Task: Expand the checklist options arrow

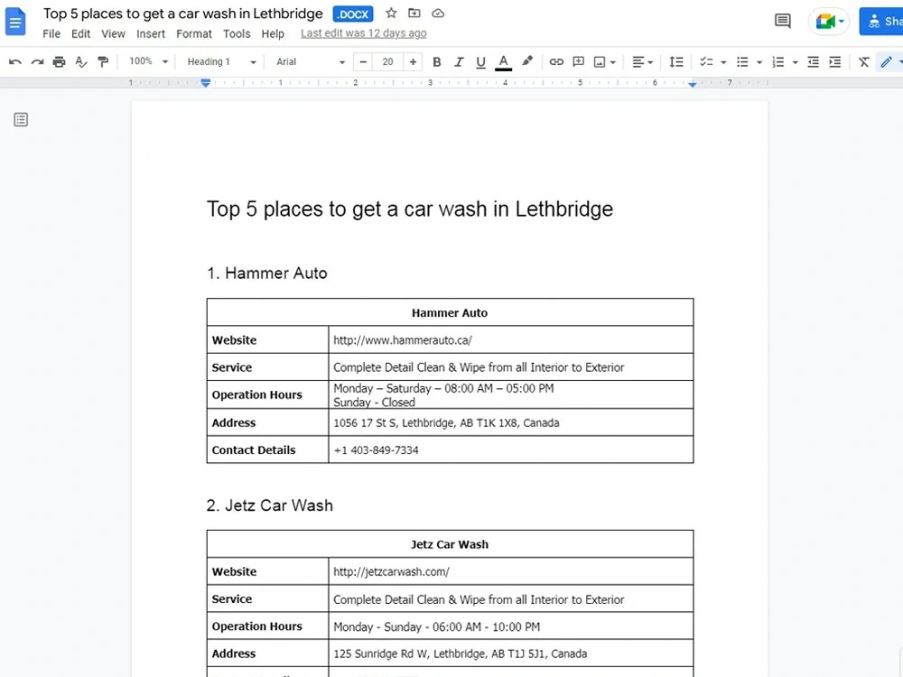Action: click(723, 62)
